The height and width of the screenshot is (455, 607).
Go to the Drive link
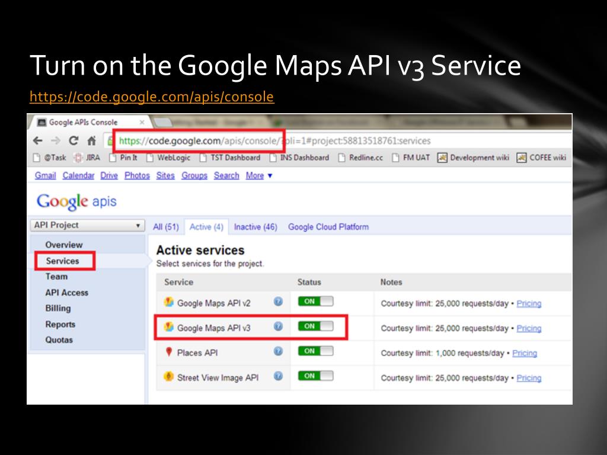coord(109,175)
